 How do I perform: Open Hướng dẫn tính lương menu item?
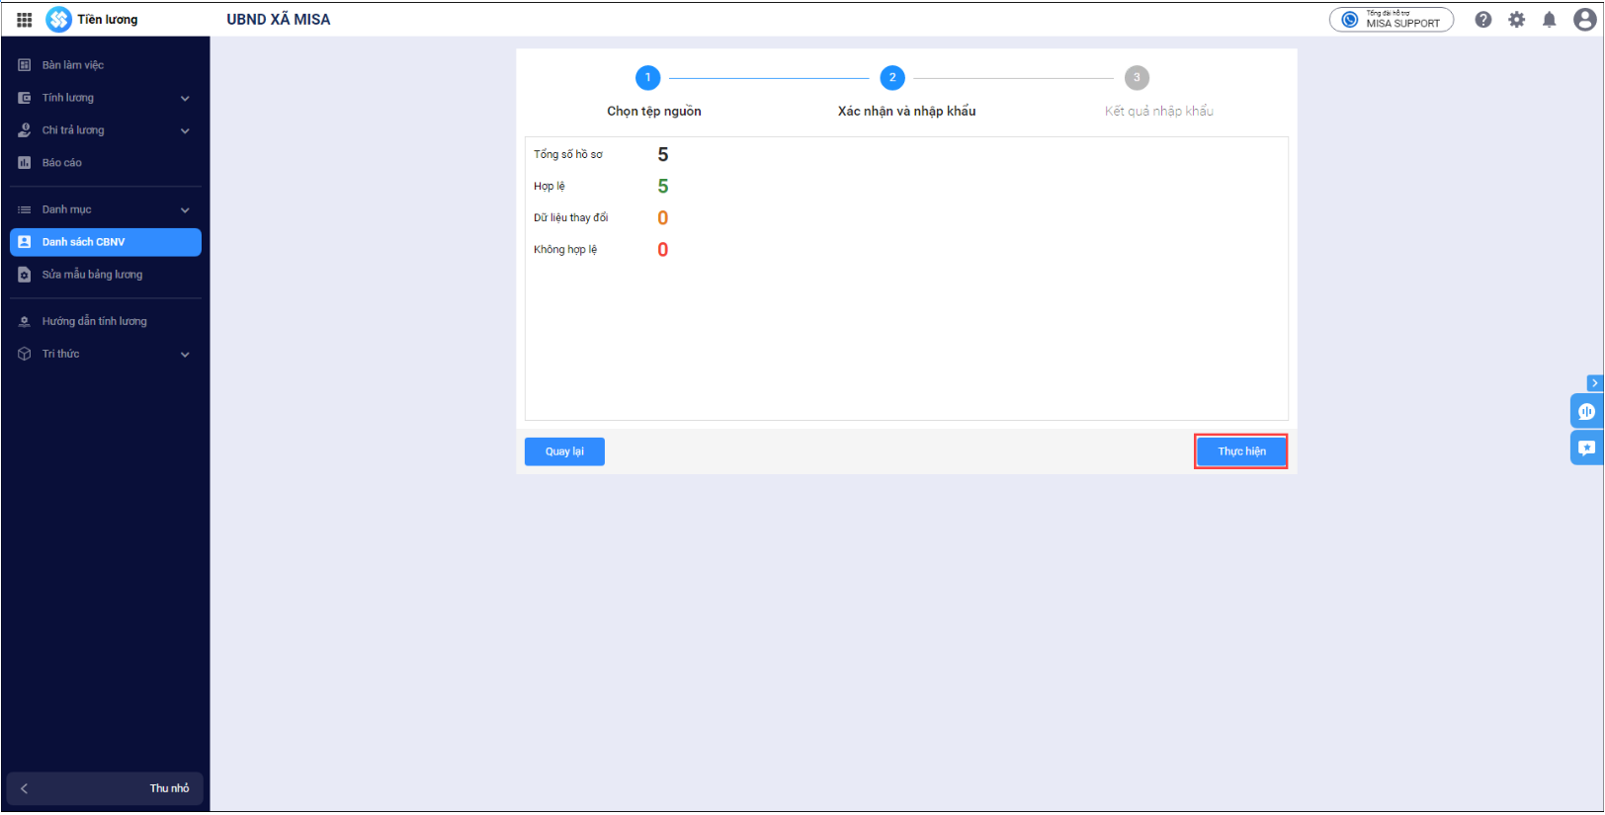[106, 321]
